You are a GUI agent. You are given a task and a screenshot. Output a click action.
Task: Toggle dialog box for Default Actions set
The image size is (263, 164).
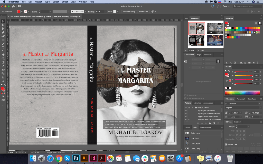(x=189, y=107)
